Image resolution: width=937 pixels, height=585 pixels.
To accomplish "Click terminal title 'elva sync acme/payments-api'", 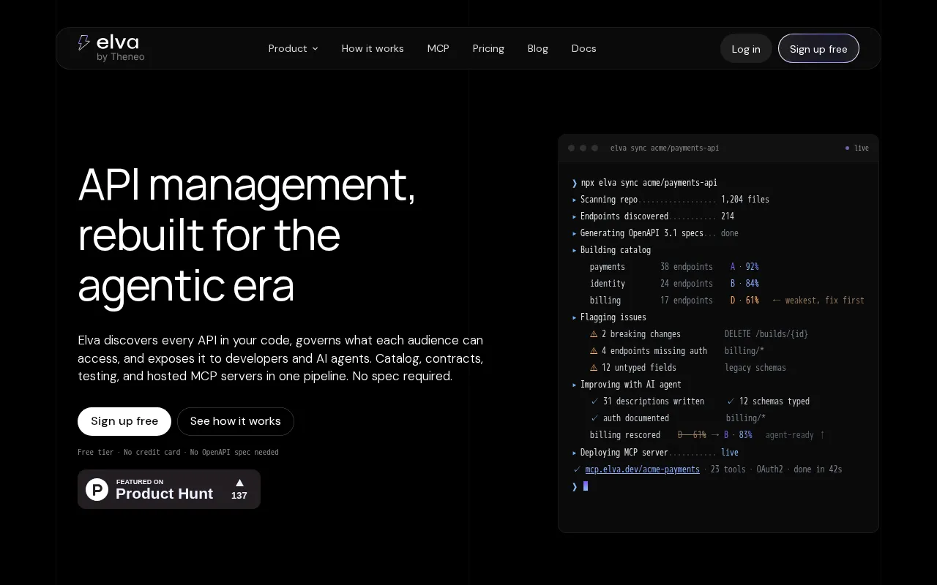I will tap(665, 148).
